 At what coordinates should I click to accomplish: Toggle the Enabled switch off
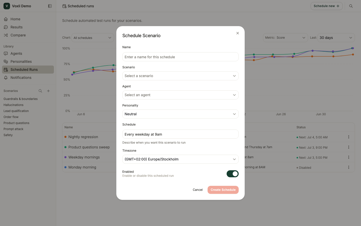(x=233, y=174)
